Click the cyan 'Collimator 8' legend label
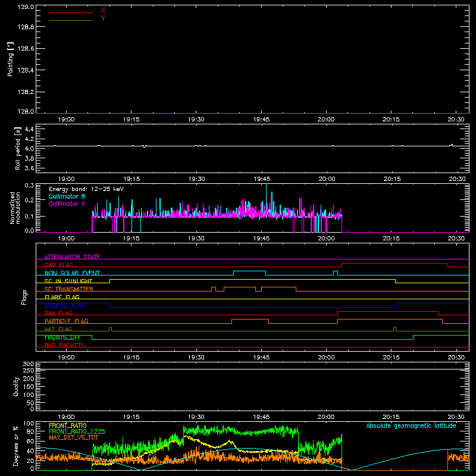Screen dimensions: 476x476 point(67,196)
